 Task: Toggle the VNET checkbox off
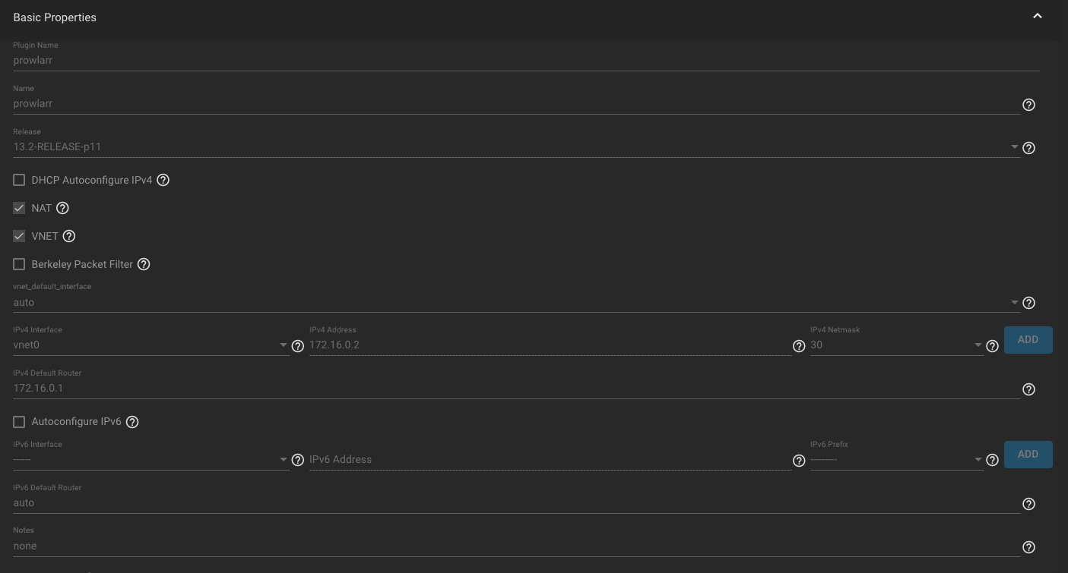pyautogui.click(x=20, y=236)
